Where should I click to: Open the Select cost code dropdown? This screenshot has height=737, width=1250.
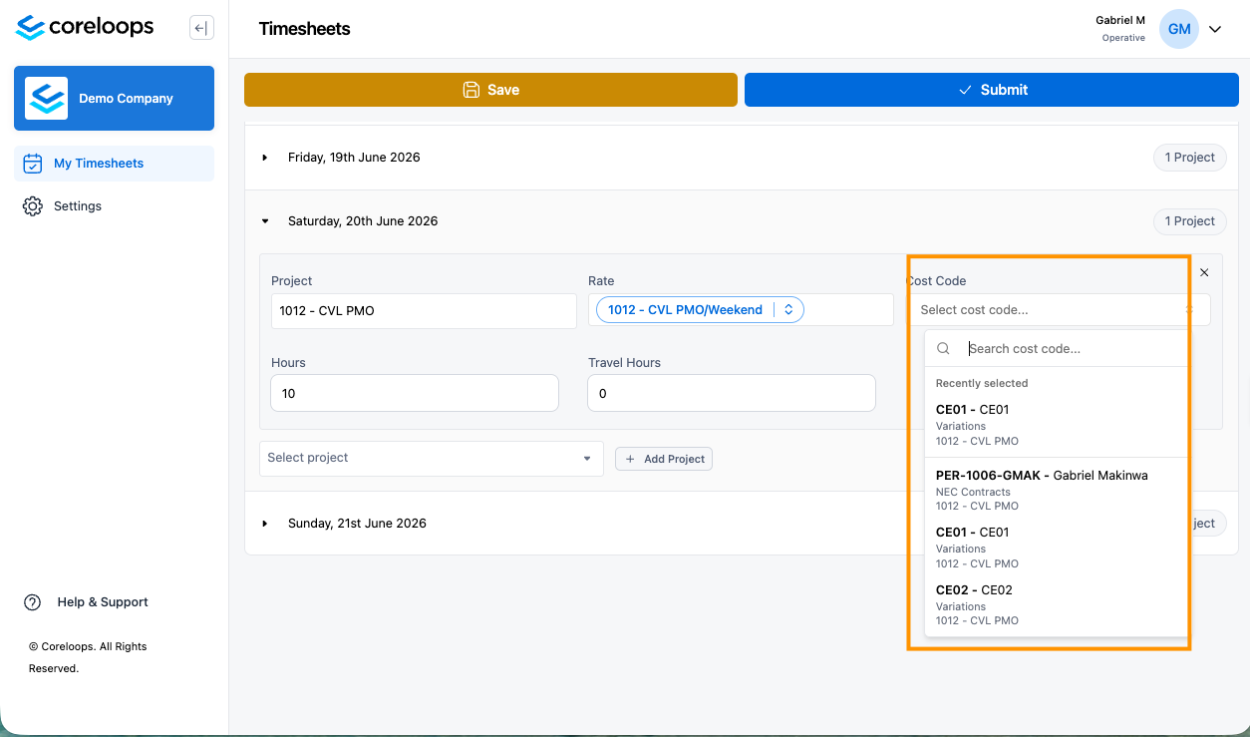tap(1059, 310)
